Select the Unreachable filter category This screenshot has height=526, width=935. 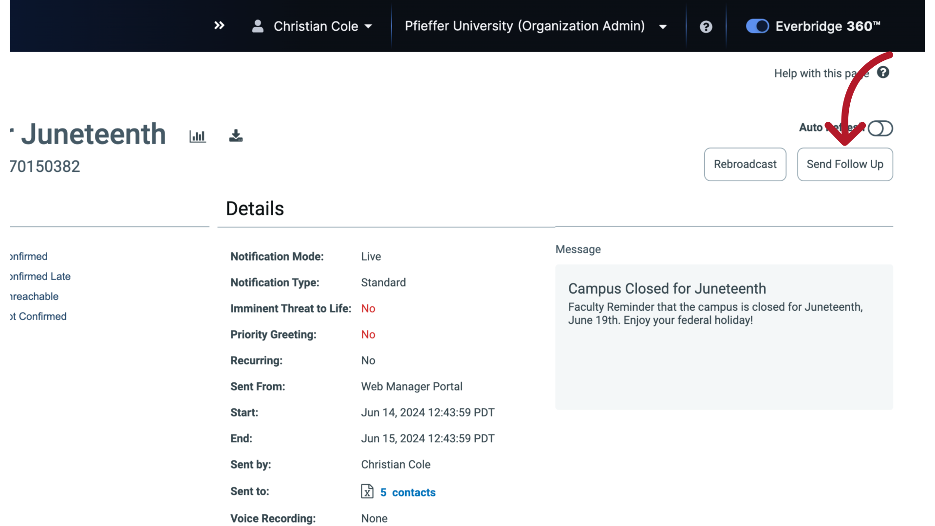tap(33, 296)
